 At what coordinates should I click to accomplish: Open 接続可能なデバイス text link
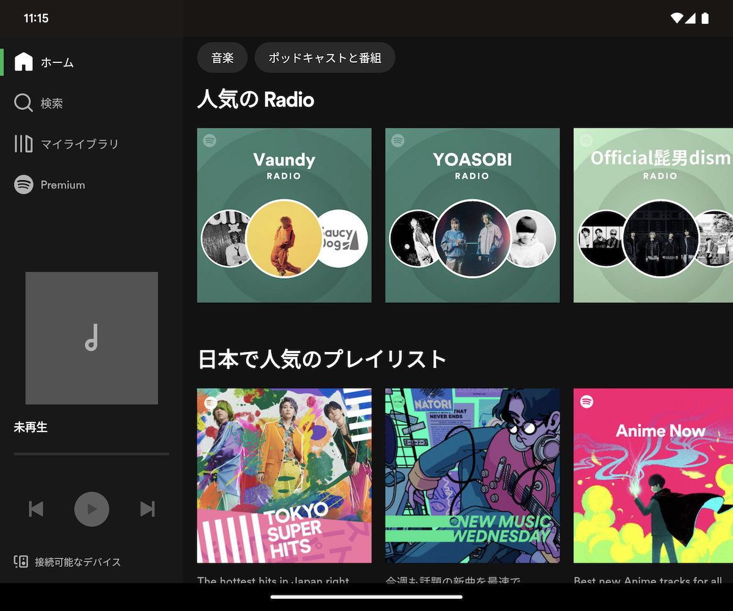(78, 562)
